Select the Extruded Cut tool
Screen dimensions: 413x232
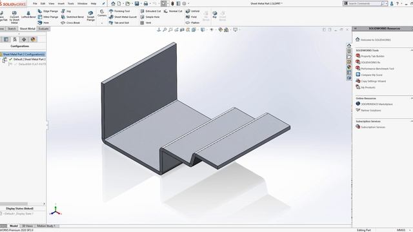[x=150, y=11]
